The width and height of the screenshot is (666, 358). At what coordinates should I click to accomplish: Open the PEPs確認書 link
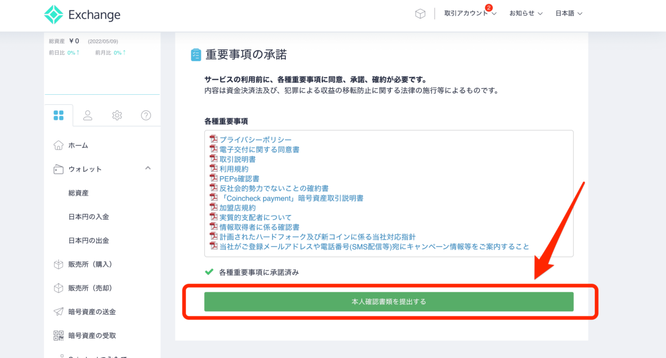(x=239, y=178)
